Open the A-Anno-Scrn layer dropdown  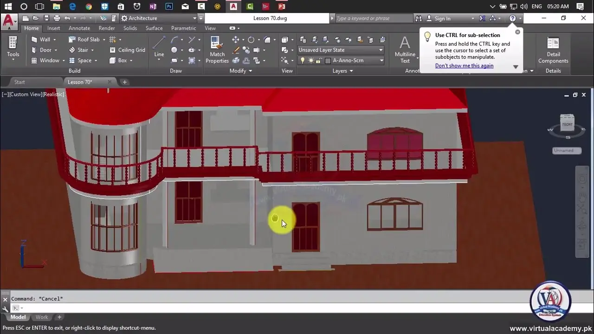click(x=381, y=60)
